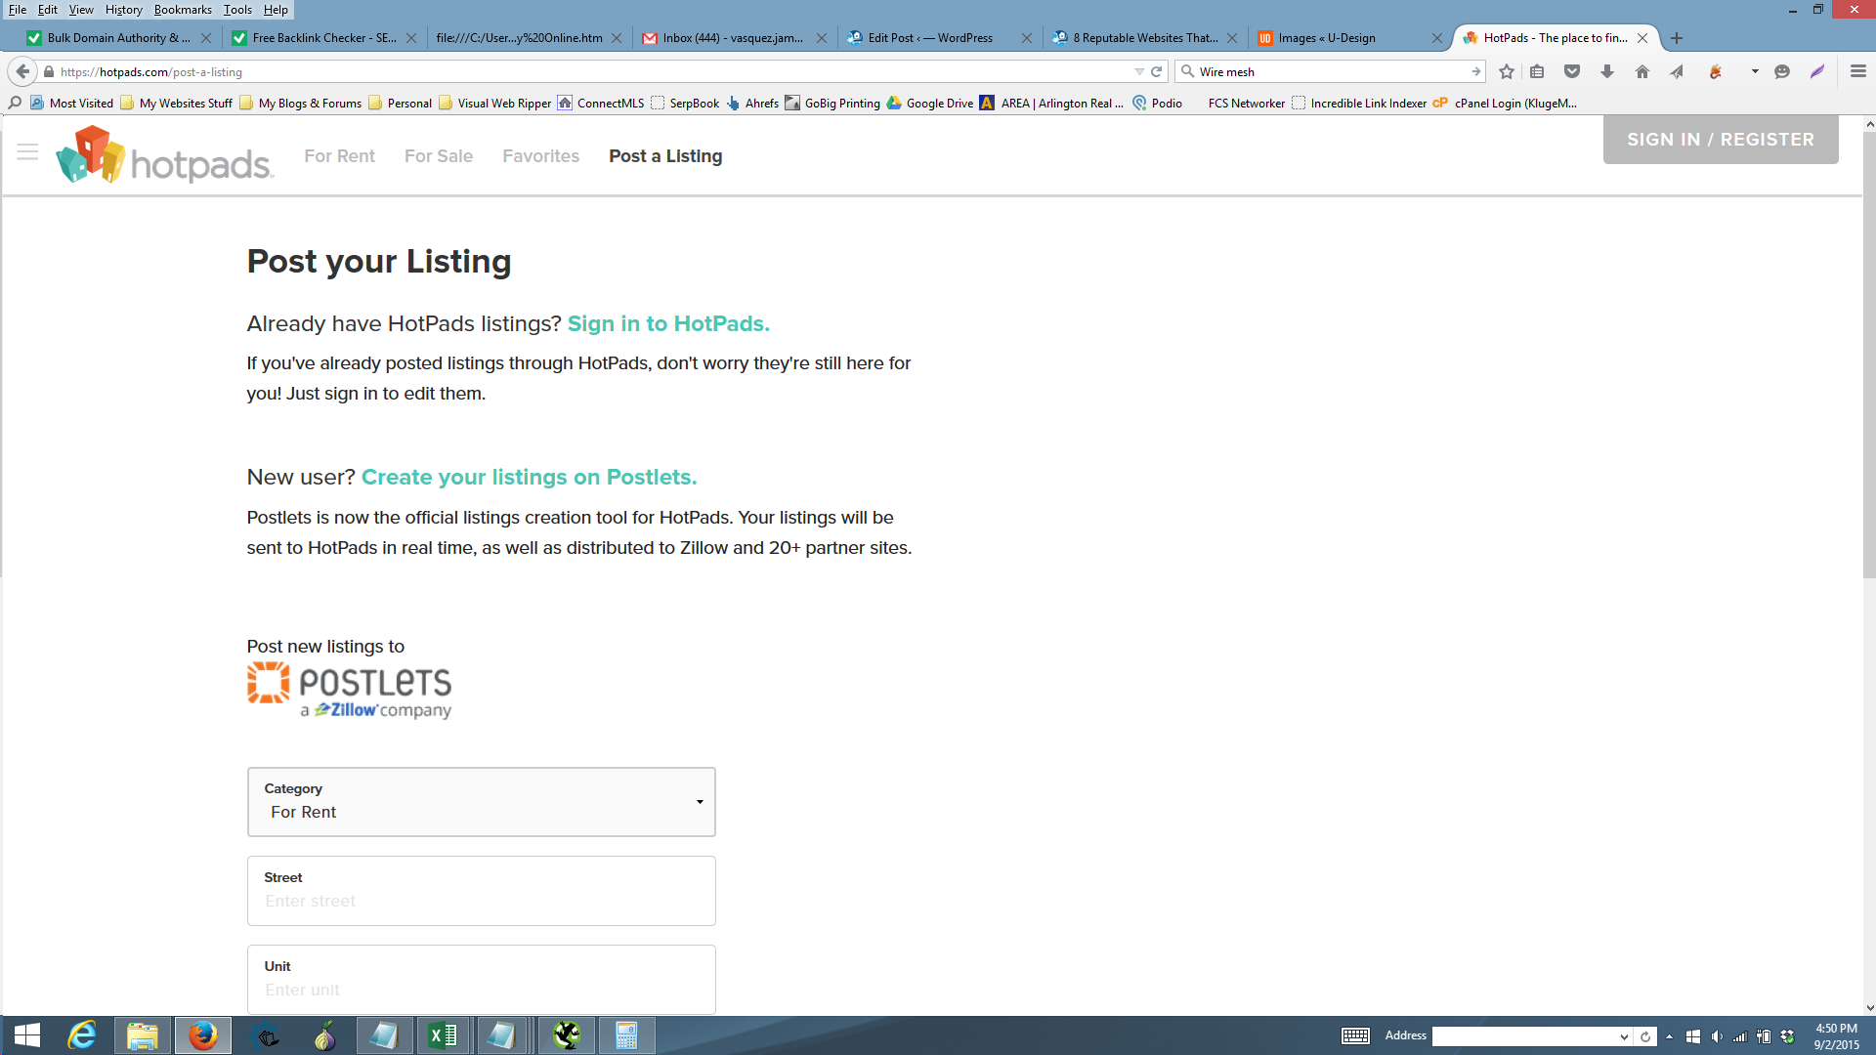The height and width of the screenshot is (1055, 1876).
Task: Click the HotPads logo
Action: (164, 155)
